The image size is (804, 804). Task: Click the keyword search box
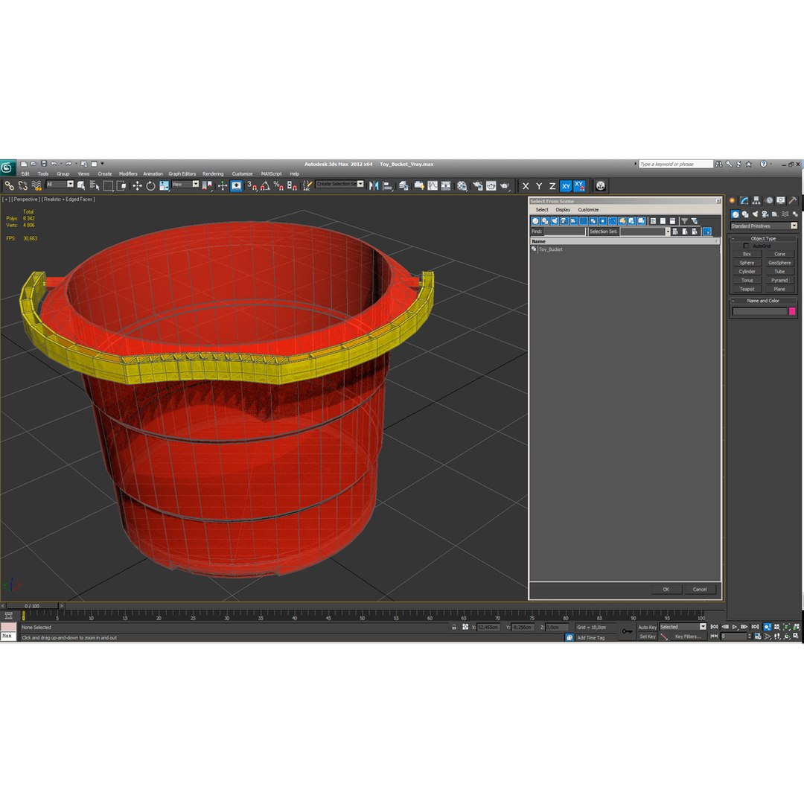click(675, 164)
